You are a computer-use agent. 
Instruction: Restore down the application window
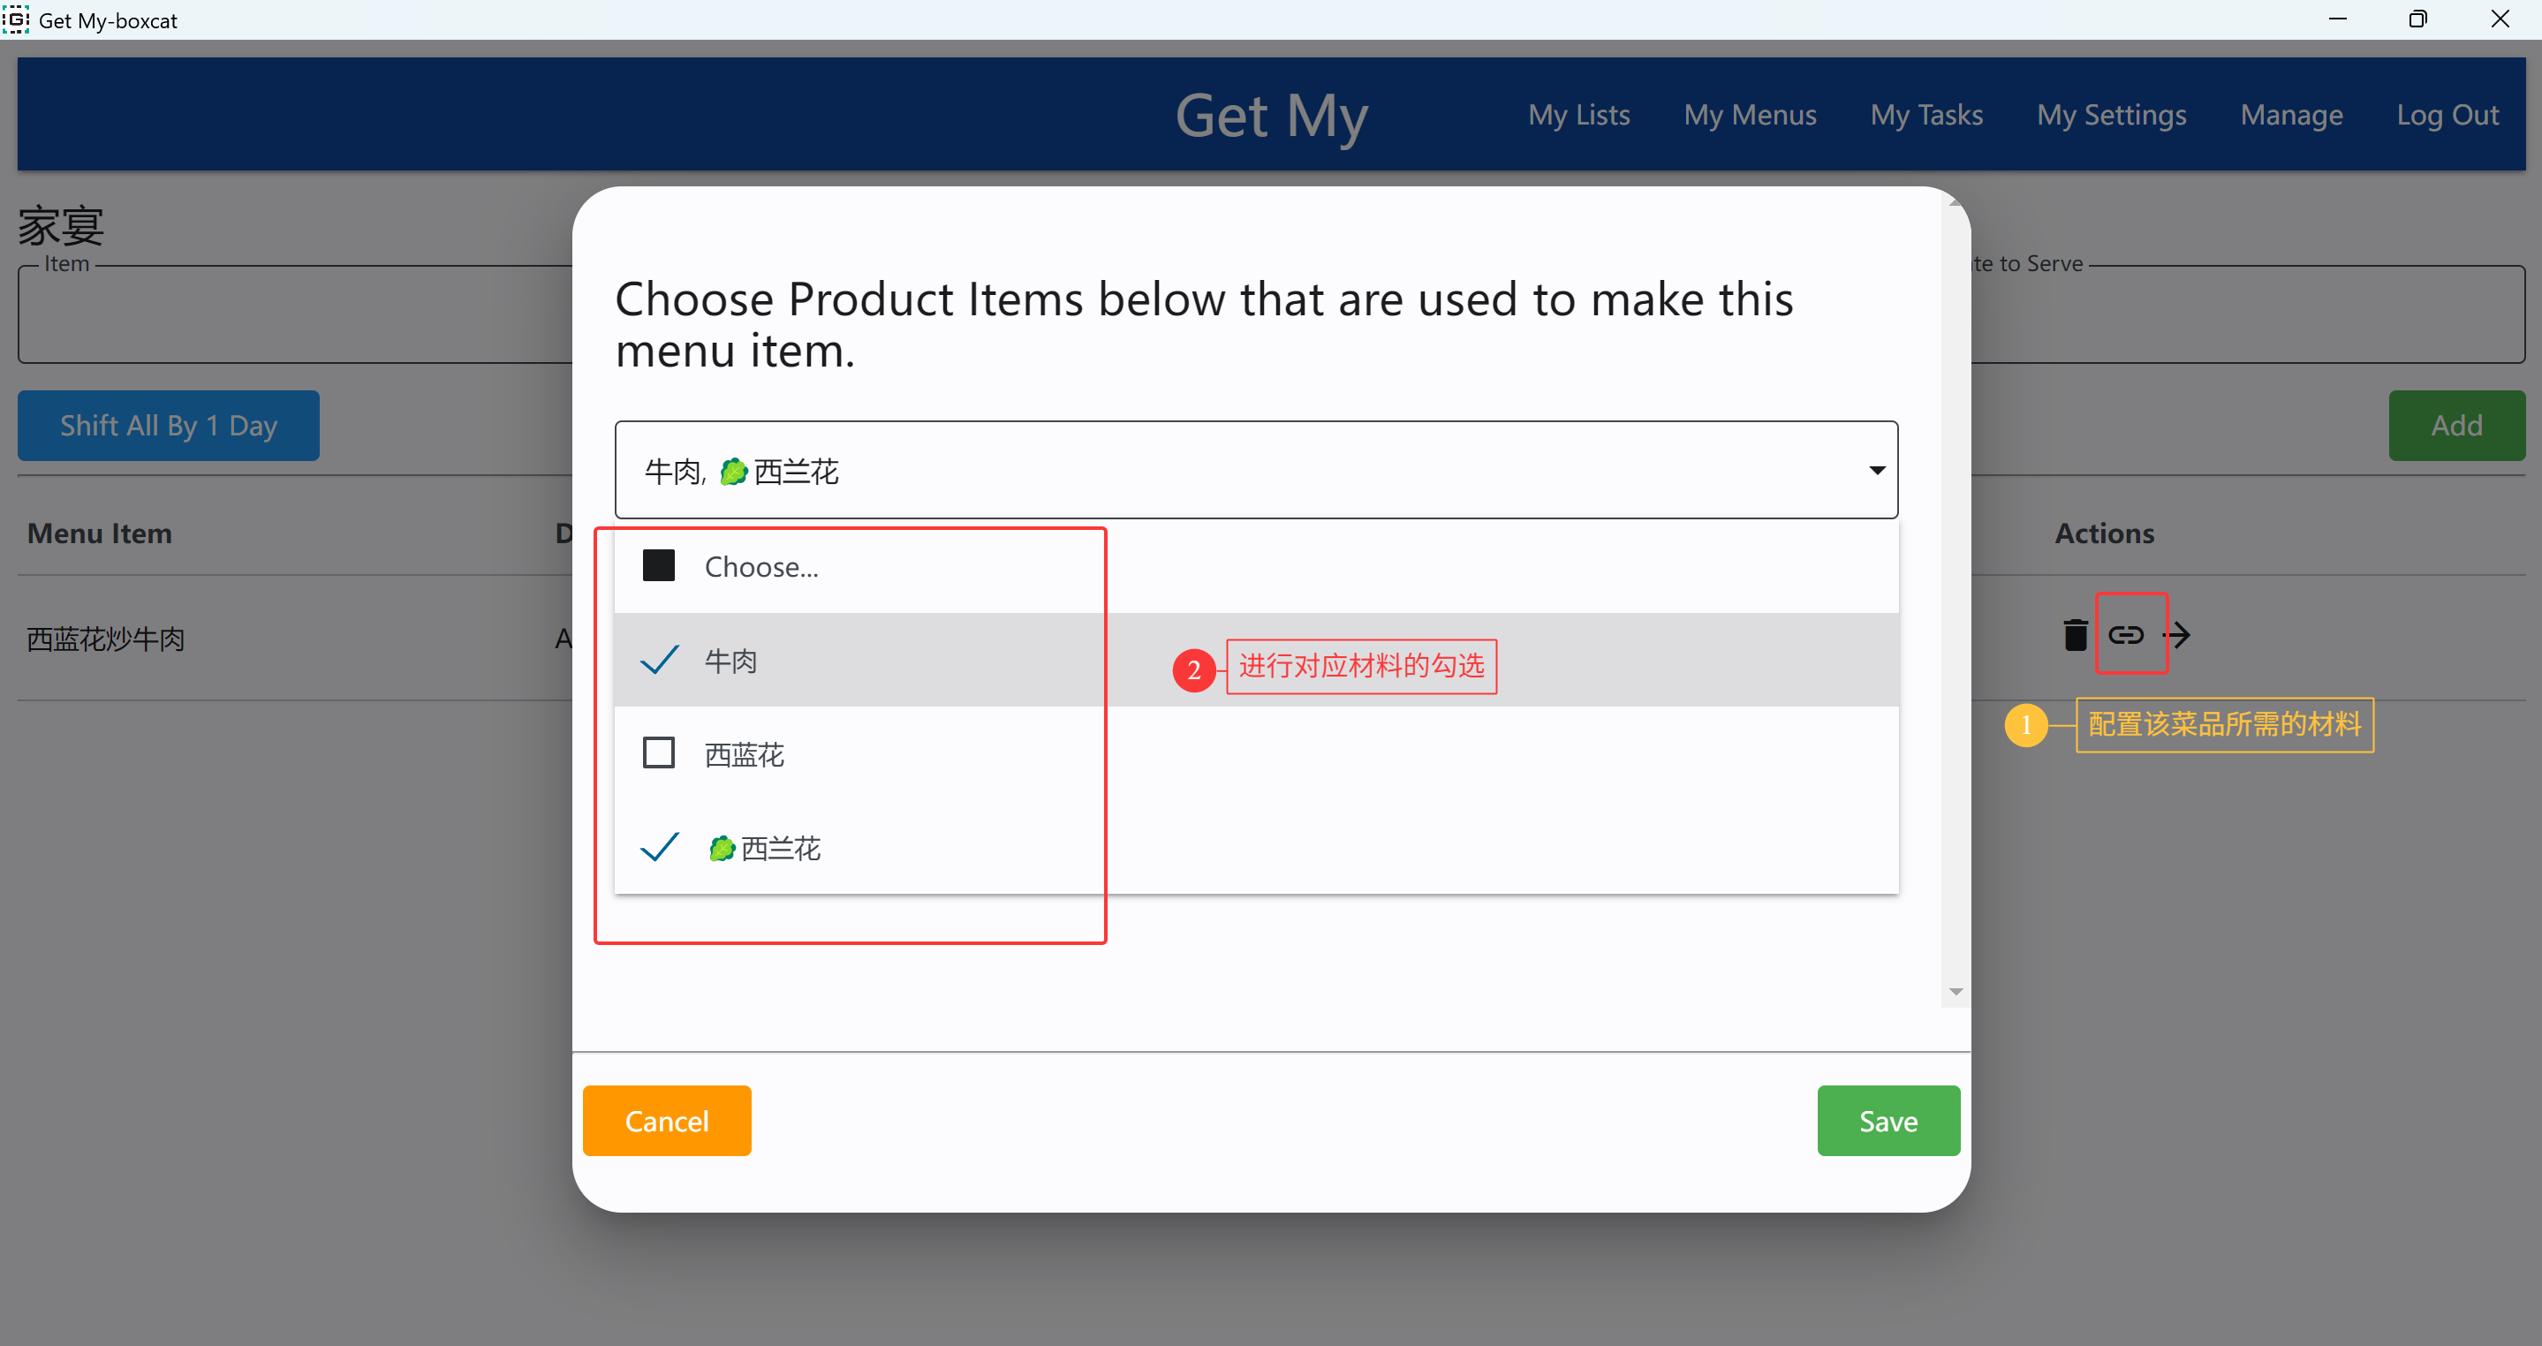pyautogui.click(x=2417, y=19)
